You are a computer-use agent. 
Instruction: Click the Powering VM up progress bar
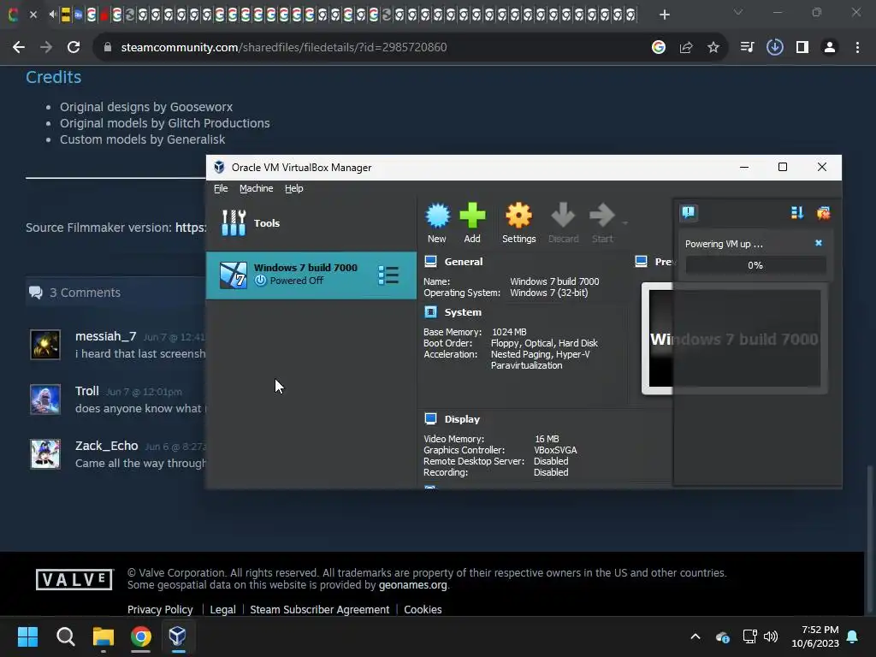pyautogui.click(x=755, y=265)
